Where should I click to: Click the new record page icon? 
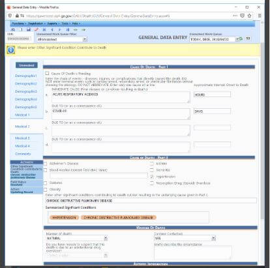point(21,29)
